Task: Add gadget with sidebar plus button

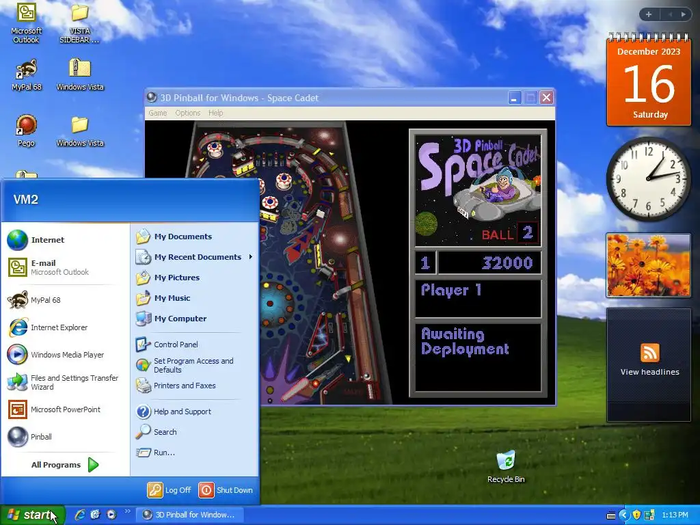Action: 649,14
